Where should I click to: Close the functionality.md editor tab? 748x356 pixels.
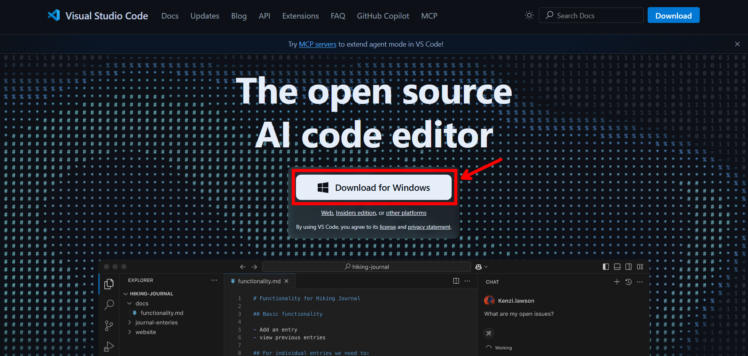coord(286,281)
